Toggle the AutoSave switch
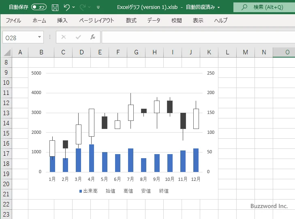Image resolution: width=295 pixels, height=219 pixels. pyautogui.click(x=39, y=7)
